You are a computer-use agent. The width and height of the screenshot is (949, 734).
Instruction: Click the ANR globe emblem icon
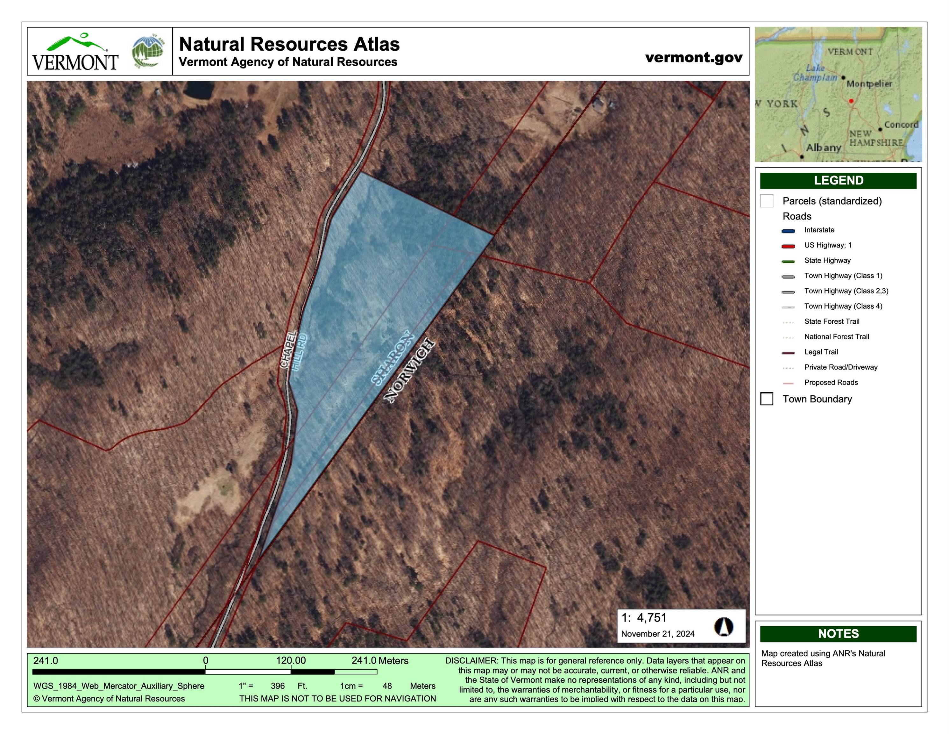(148, 52)
